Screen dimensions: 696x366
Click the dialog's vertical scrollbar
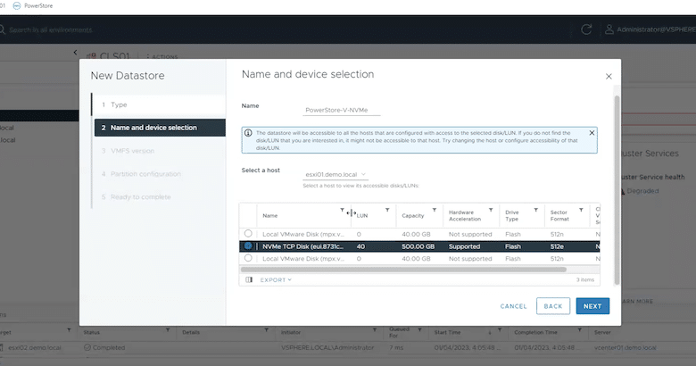pos(617,190)
